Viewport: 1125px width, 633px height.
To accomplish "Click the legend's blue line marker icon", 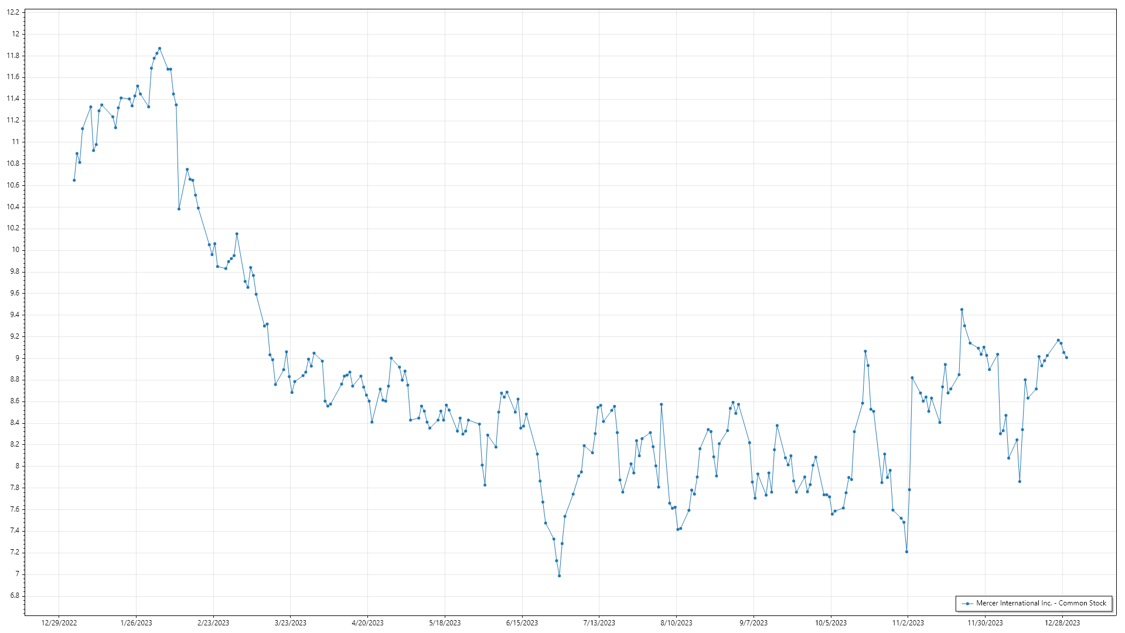I will pyautogui.click(x=967, y=604).
